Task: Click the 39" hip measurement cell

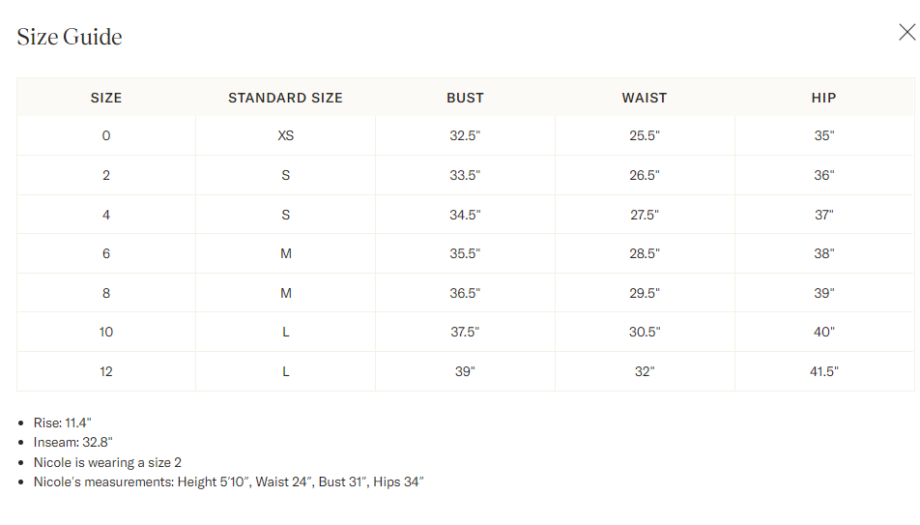Action: click(823, 293)
